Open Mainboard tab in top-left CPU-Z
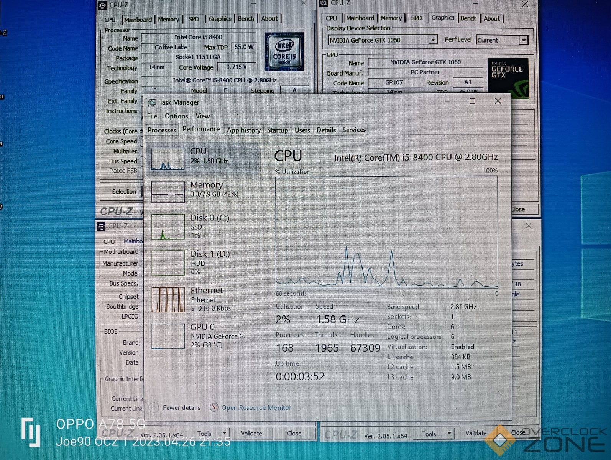Image resolution: width=611 pixels, height=460 pixels. click(x=138, y=20)
